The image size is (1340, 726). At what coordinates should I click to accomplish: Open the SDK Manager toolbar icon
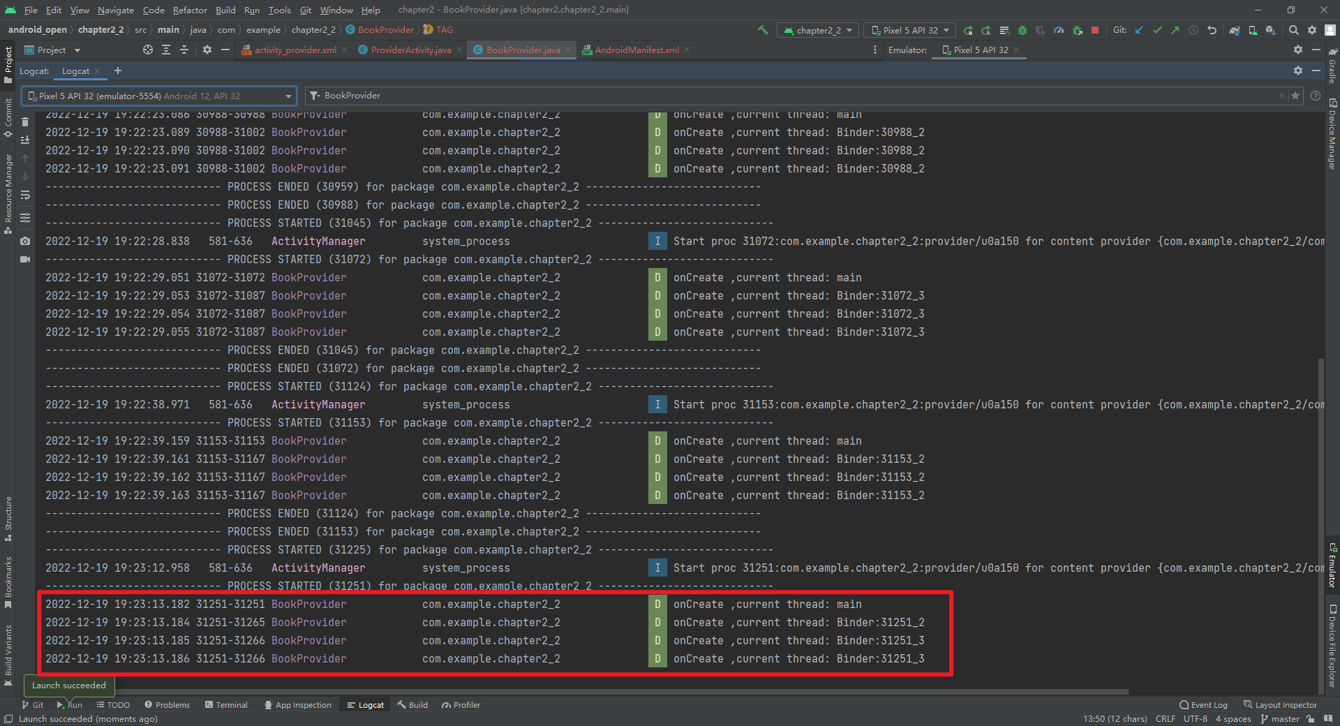click(1271, 30)
